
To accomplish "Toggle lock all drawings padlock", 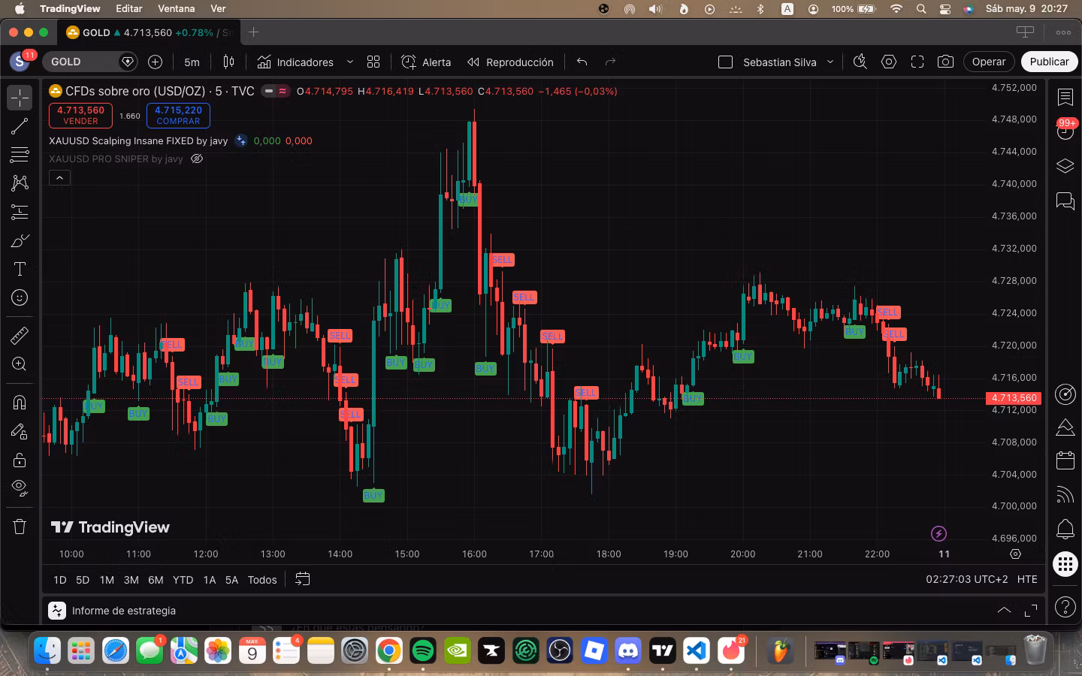I will pyautogui.click(x=20, y=460).
